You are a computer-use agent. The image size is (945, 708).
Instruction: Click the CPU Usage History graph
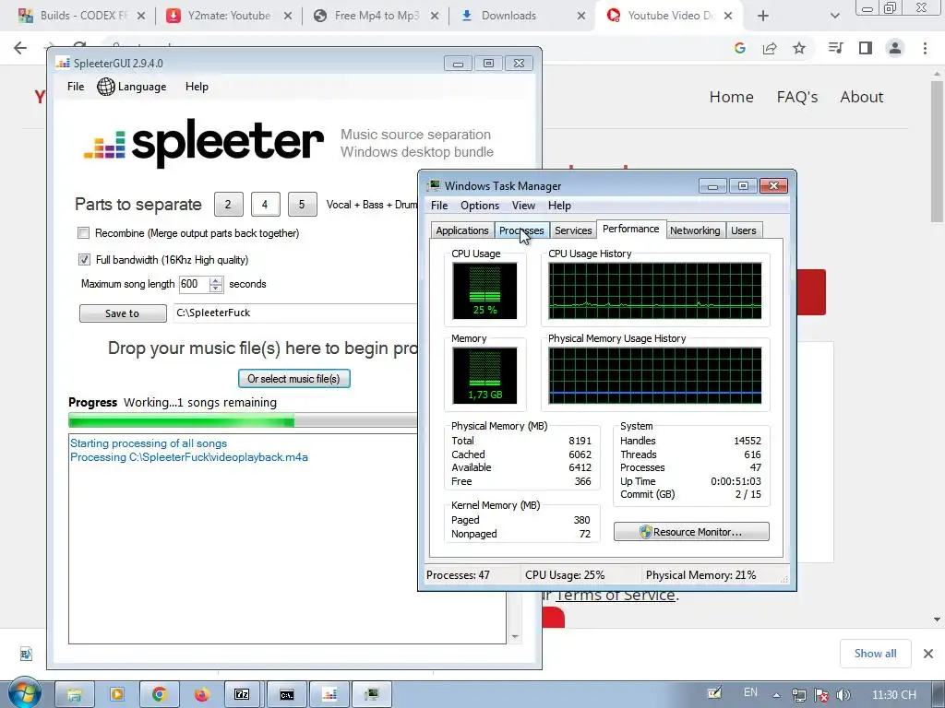[x=655, y=290]
